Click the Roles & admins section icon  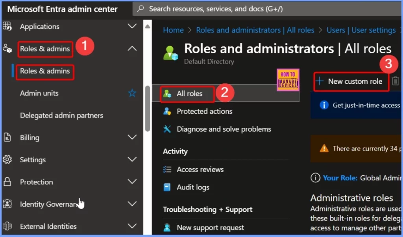(7, 48)
